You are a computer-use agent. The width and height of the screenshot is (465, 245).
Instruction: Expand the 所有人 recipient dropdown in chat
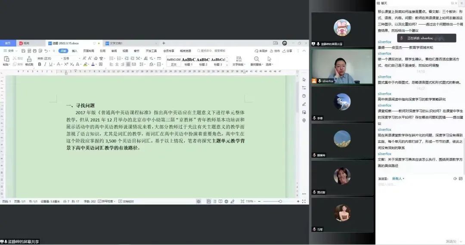[398, 178]
